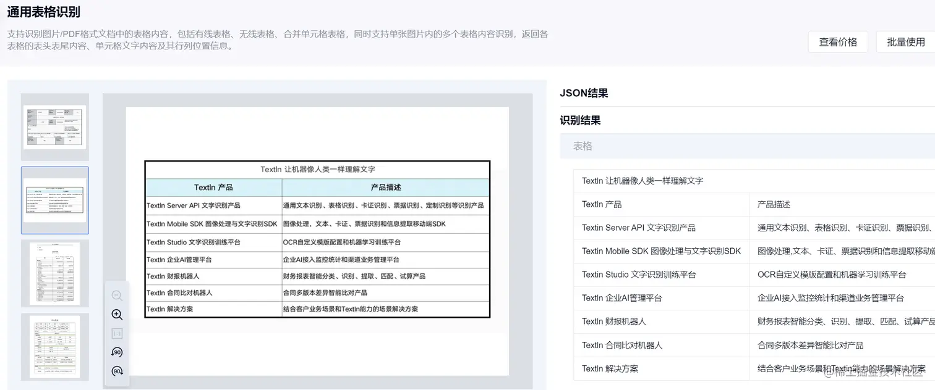
Task: Click preview title 'TextIn 让机器像人类一样理解文字'
Action: 317,169
